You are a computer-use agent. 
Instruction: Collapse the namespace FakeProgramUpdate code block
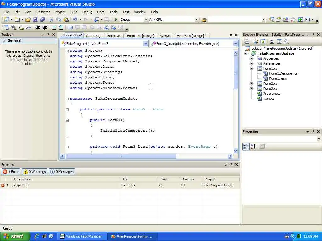tap(67, 99)
